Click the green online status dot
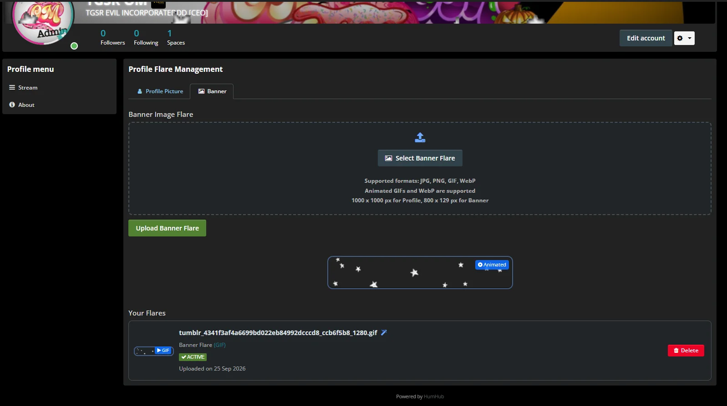The width and height of the screenshot is (727, 406). [74, 46]
